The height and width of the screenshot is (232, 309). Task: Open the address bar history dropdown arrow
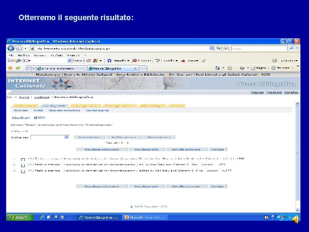point(212,48)
